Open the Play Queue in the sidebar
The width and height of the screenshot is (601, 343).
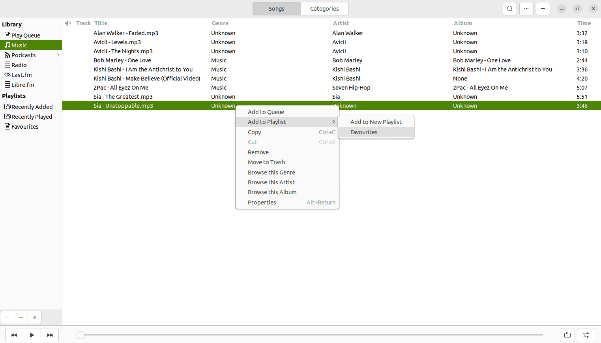coord(25,35)
